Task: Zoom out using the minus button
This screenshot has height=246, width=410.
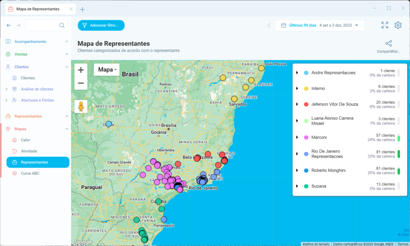Action: click(x=80, y=83)
